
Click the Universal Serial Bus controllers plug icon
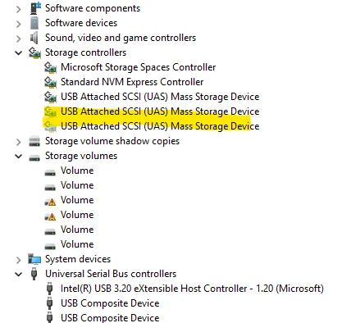[x=34, y=274]
